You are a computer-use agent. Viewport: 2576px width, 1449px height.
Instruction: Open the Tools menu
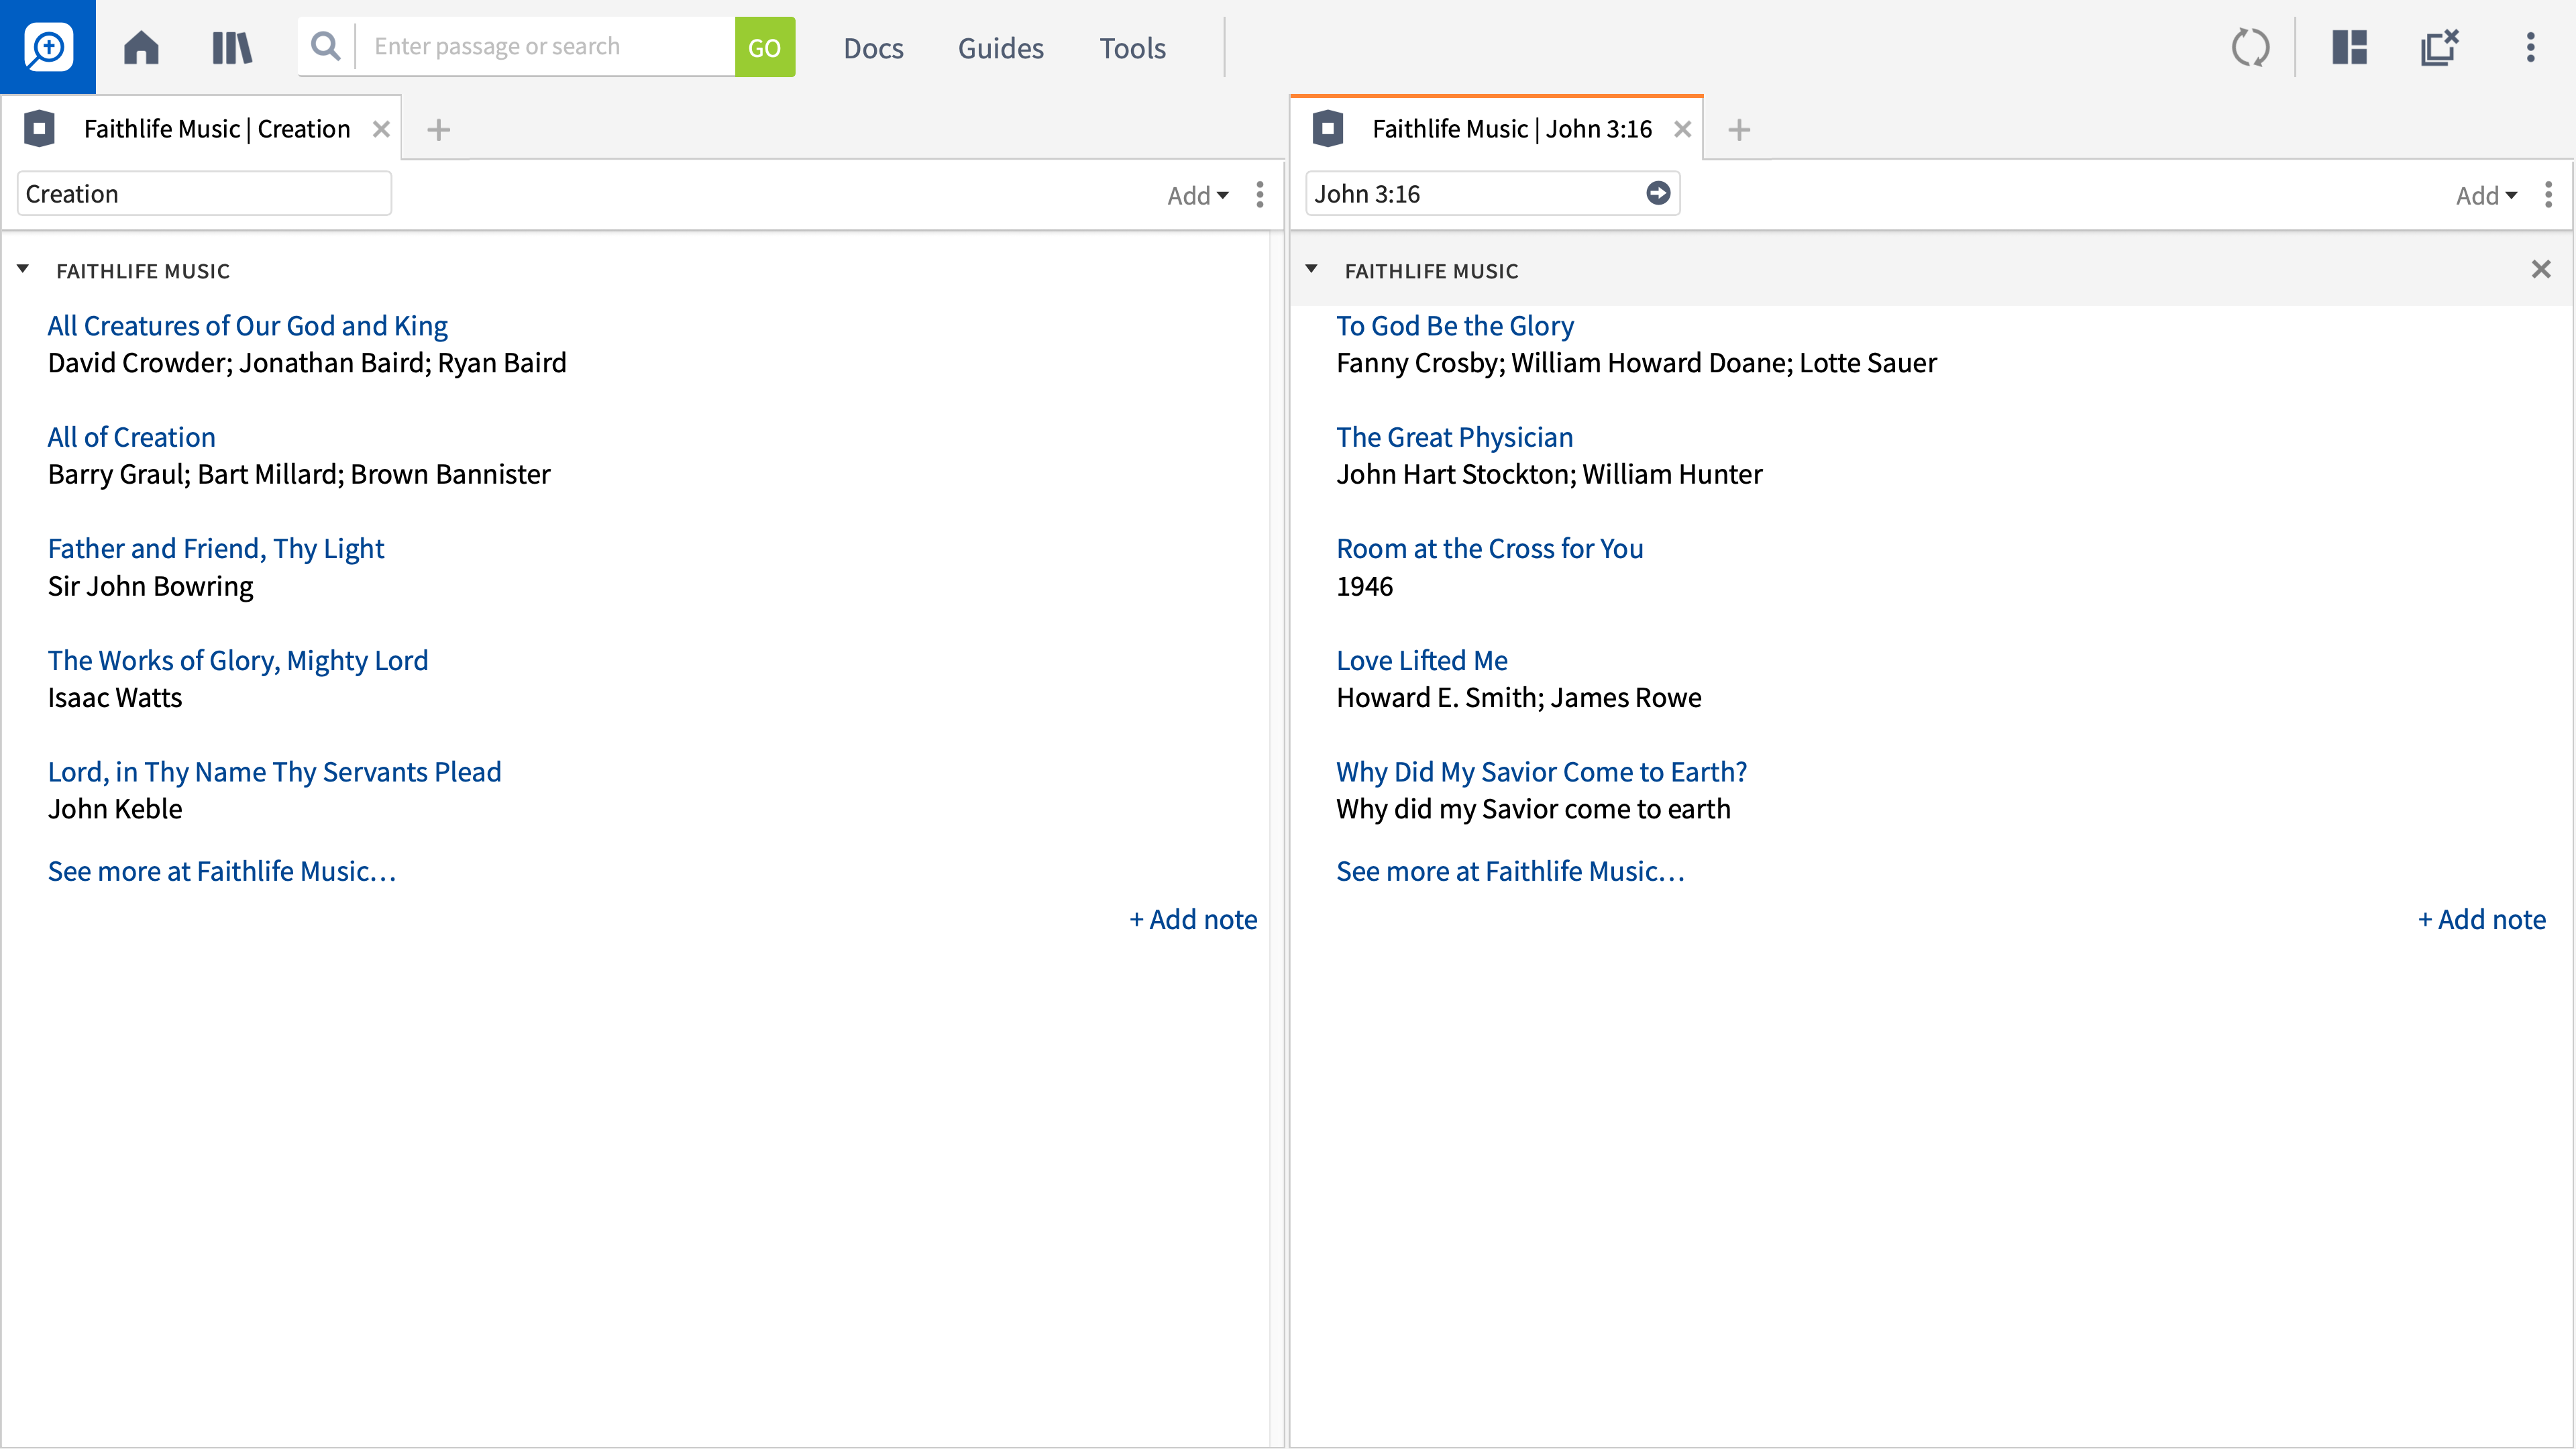click(x=1132, y=47)
